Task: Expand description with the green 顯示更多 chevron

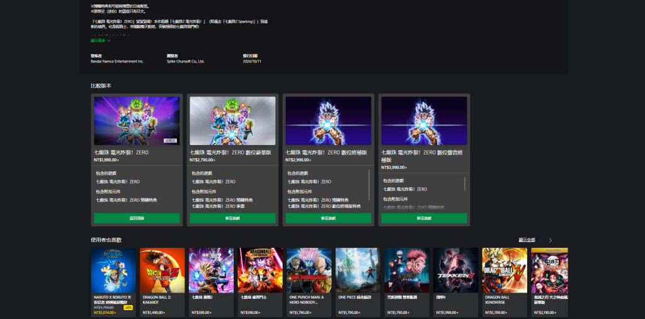Action: pyautogui.click(x=101, y=41)
